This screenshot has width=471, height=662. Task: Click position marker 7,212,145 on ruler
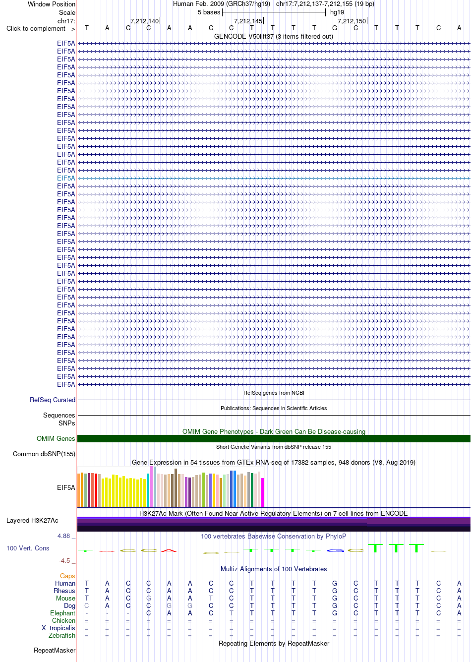[248, 21]
